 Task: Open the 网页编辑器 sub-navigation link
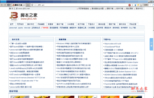coord(64,28)
